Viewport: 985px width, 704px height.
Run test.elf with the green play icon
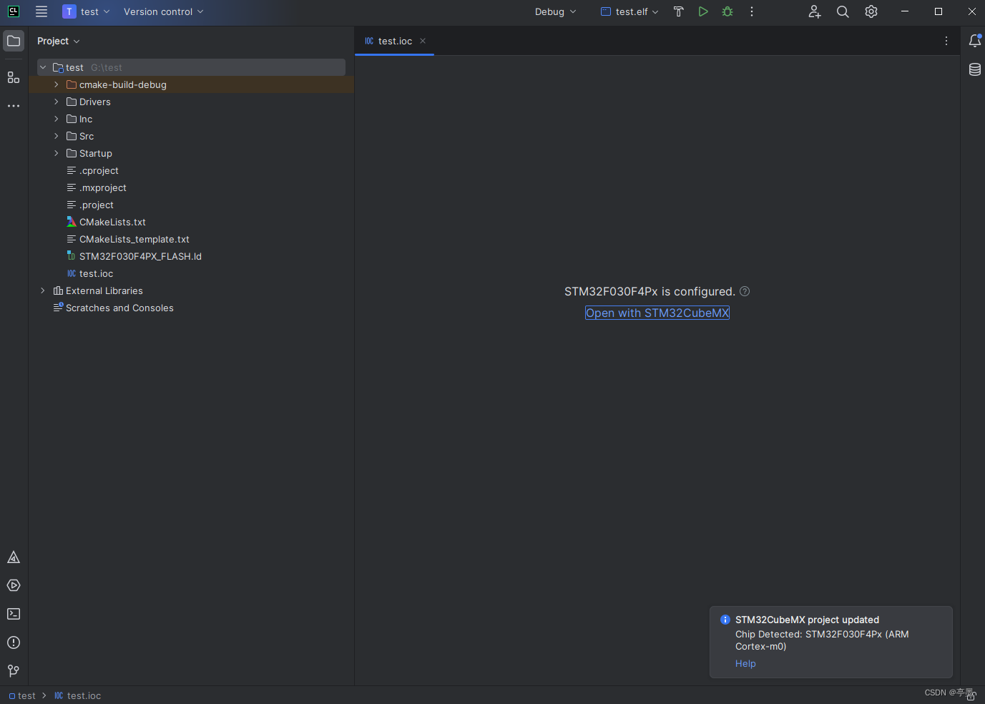click(x=703, y=11)
